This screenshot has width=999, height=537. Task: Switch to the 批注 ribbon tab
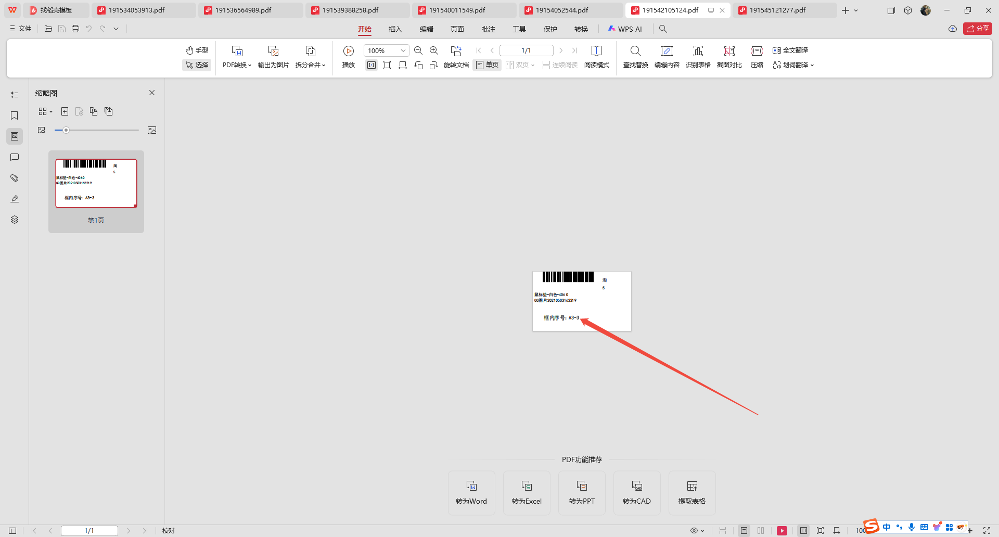pyautogui.click(x=489, y=29)
